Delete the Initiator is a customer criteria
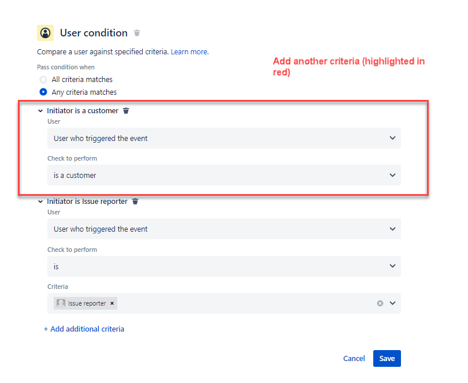Viewport: 468px width, 383px height. pyautogui.click(x=126, y=111)
